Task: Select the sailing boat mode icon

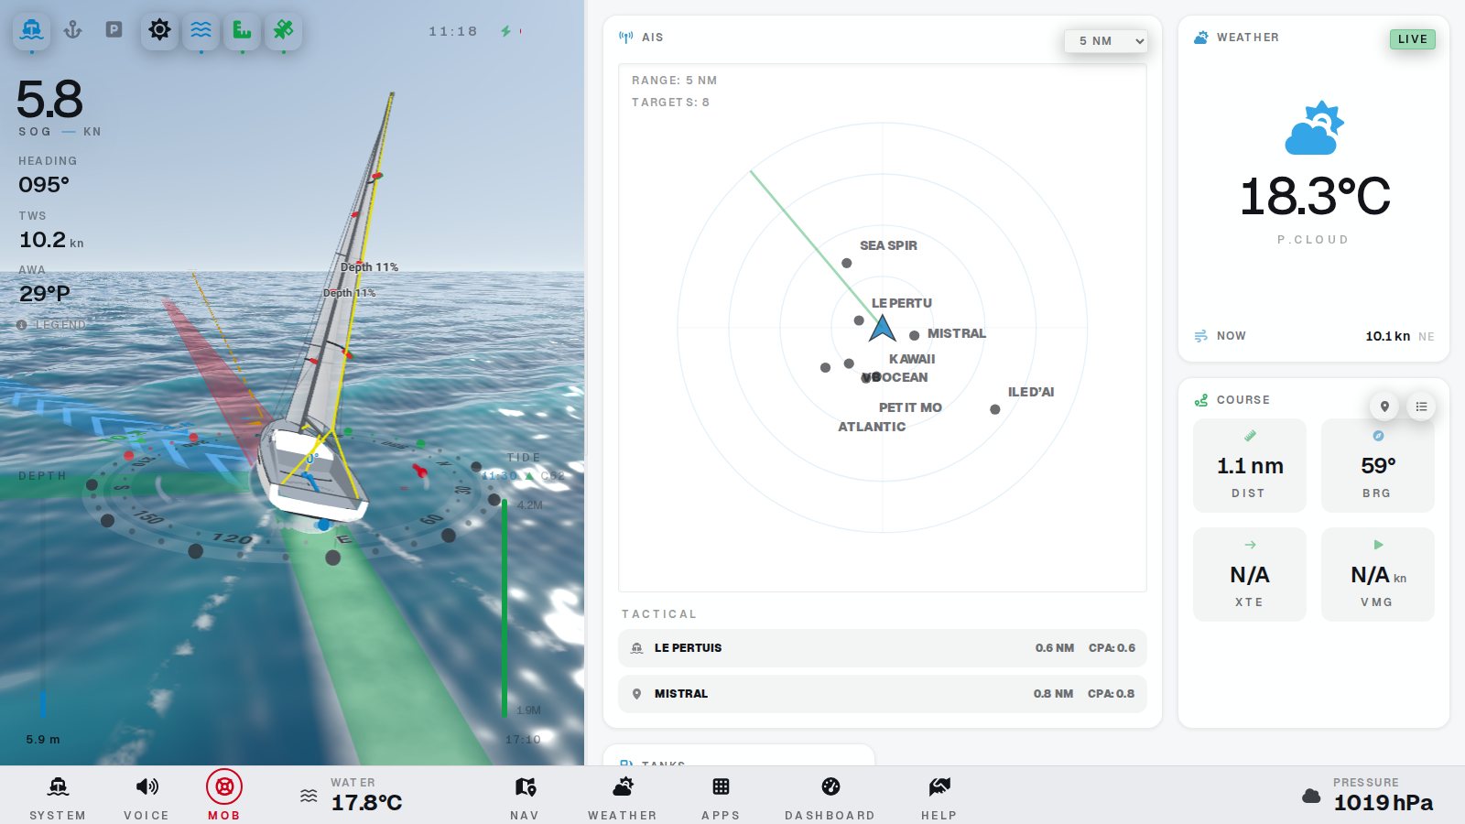Action: [32, 30]
